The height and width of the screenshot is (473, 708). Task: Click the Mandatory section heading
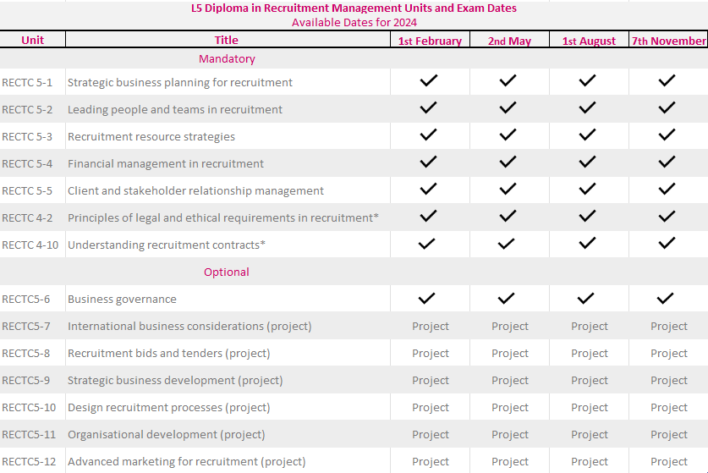pyautogui.click(x=227, y=59)
